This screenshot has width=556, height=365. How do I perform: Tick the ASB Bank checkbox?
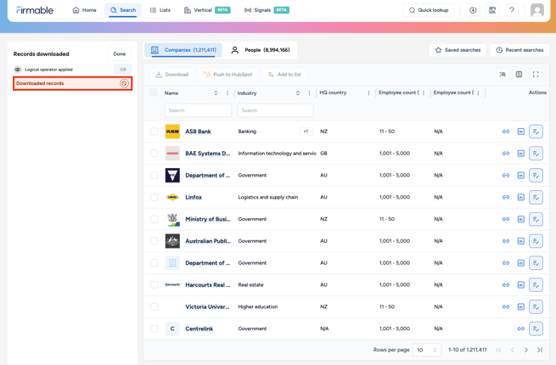[154, 132]
